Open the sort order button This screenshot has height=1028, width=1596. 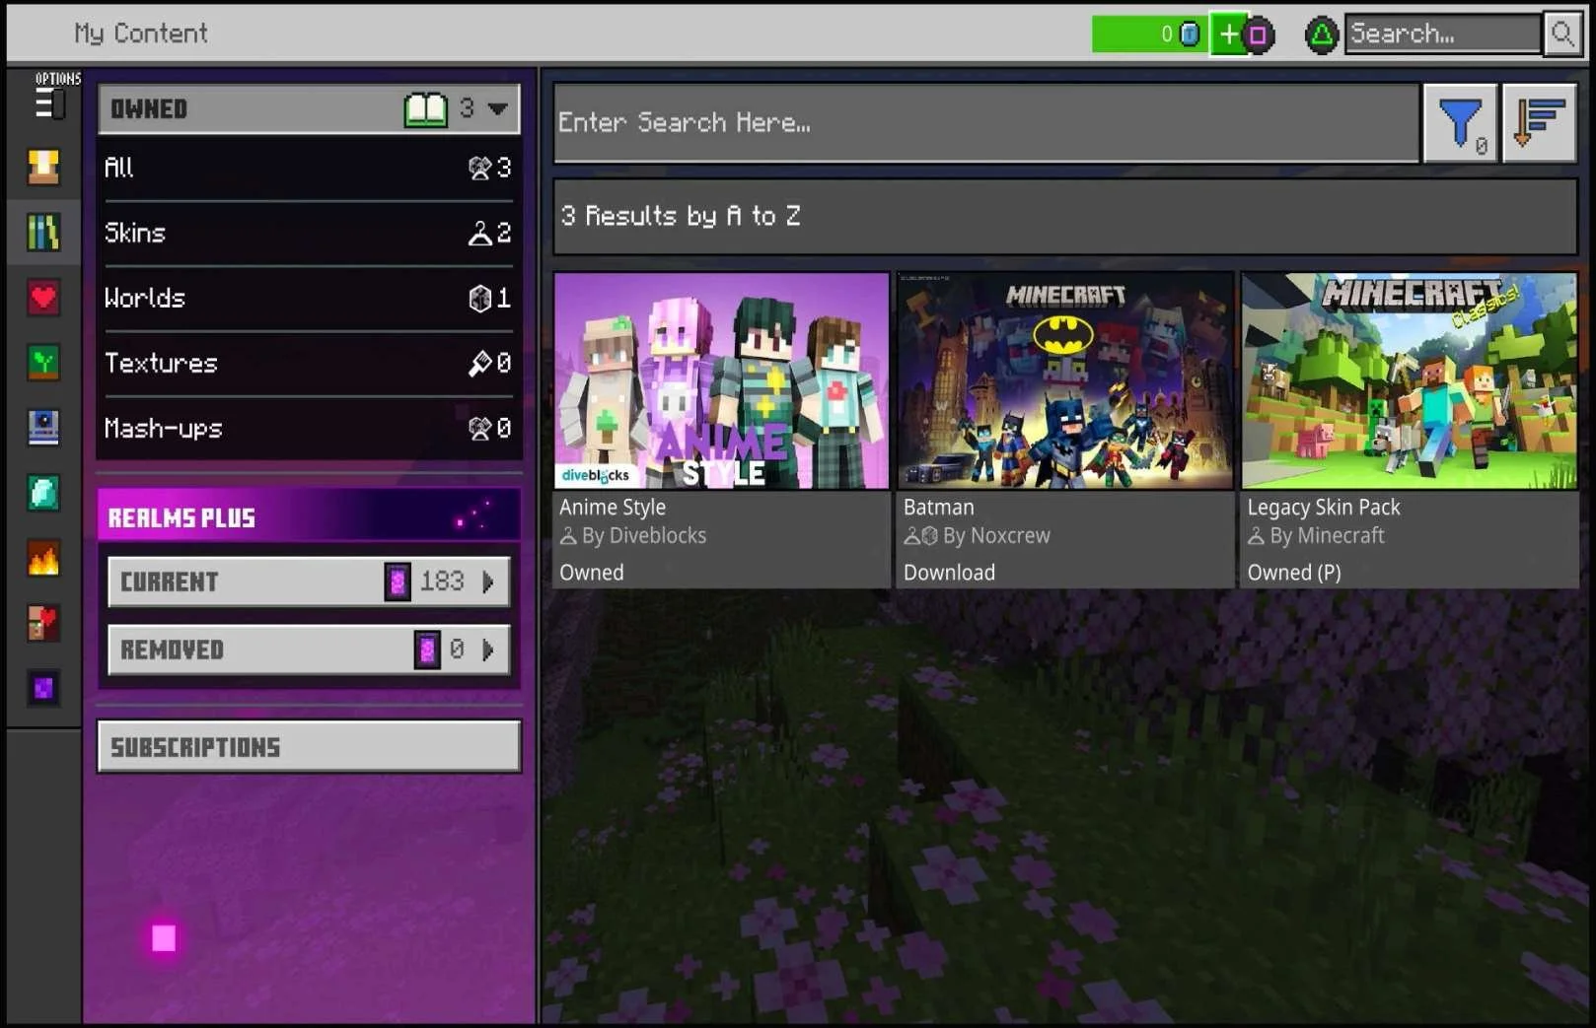pyautogui.click(x=1540, y=123)
